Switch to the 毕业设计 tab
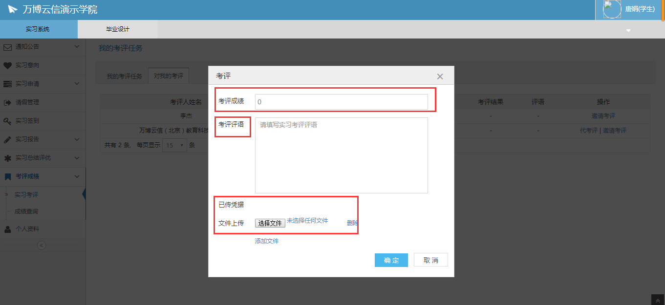Screen dimensions: 665x305 118,29
